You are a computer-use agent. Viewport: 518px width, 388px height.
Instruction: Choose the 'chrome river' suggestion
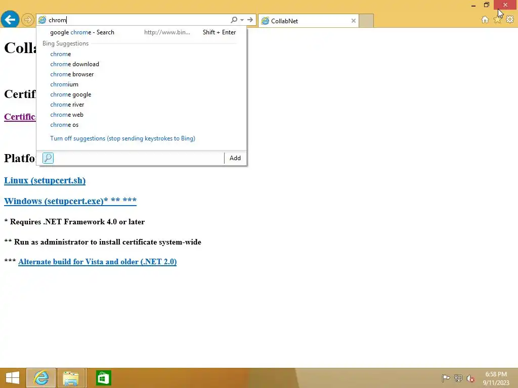(142, 105)
